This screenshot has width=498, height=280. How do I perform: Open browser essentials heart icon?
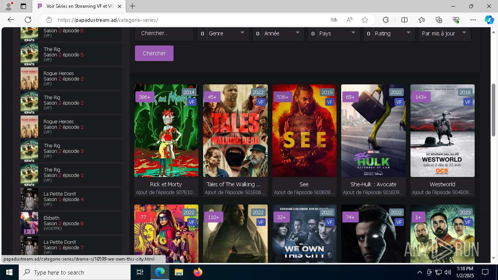click(456, 20)
